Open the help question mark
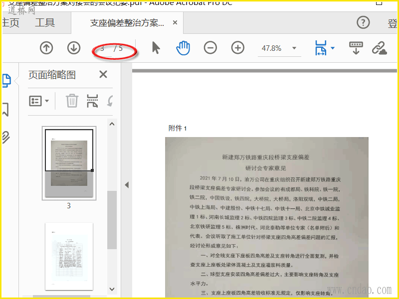399x299 pixels. pyautogui.click(x=363, y=22)
